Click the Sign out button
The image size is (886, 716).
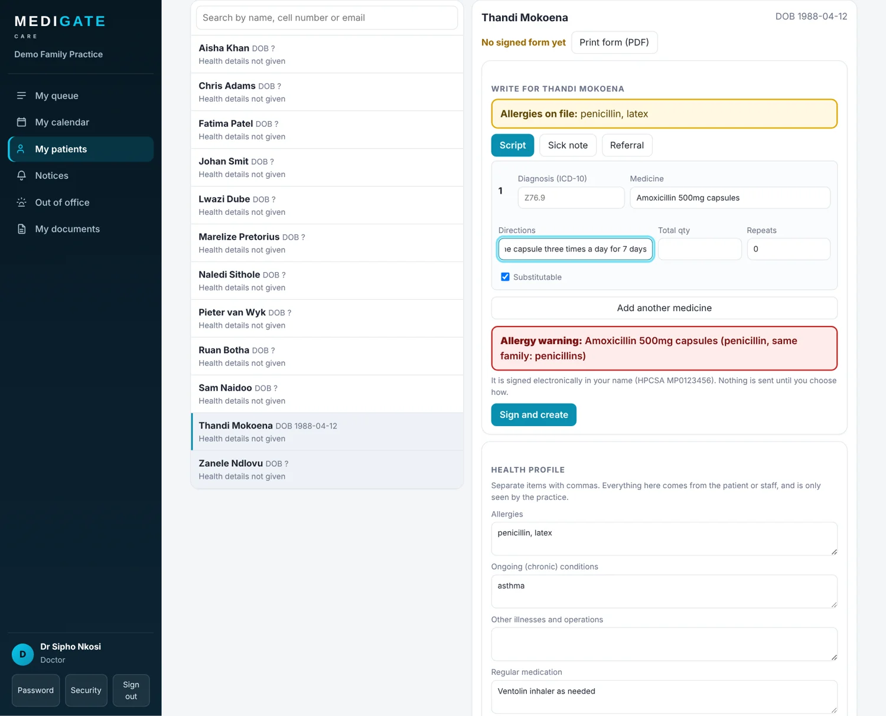point(131,690)
